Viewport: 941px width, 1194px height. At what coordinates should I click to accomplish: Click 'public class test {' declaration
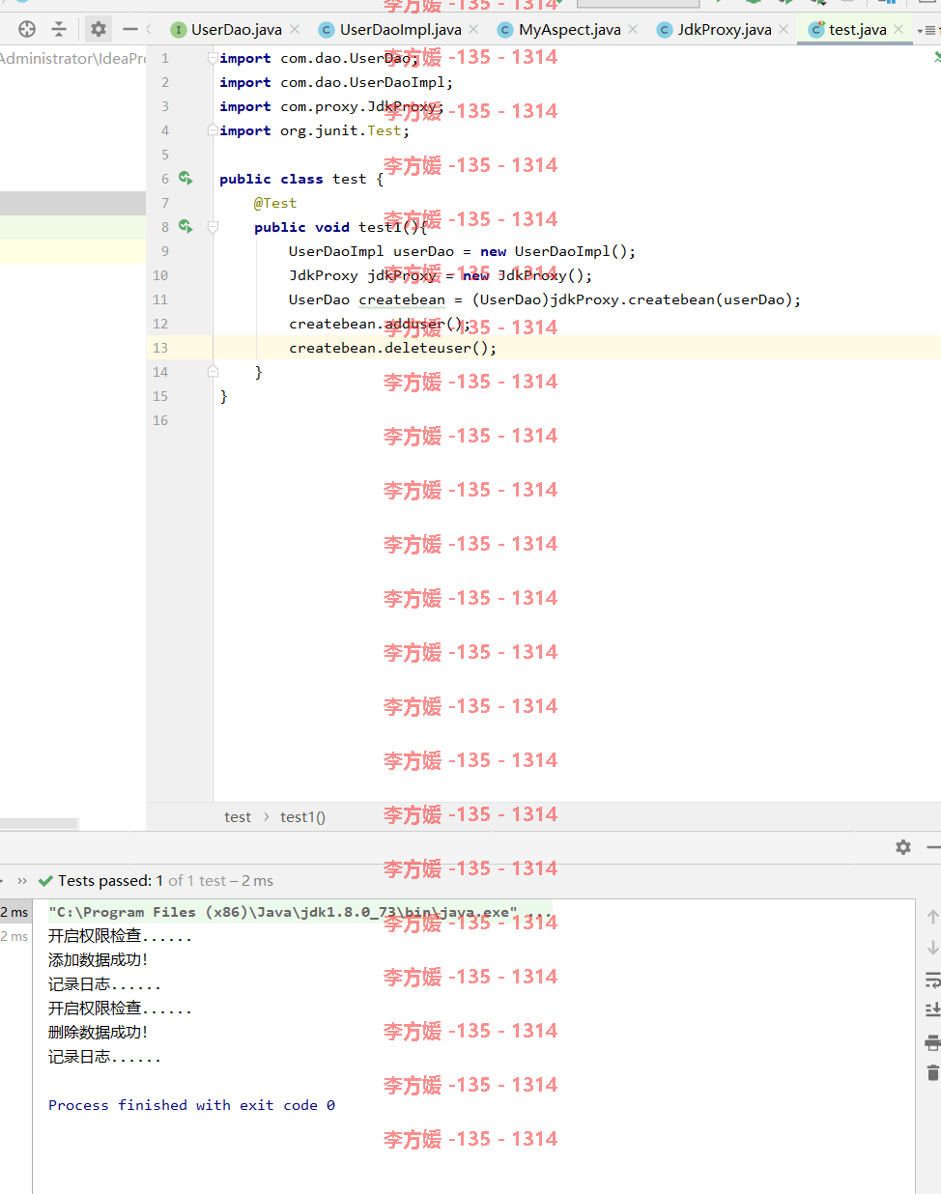click(301, 179)
